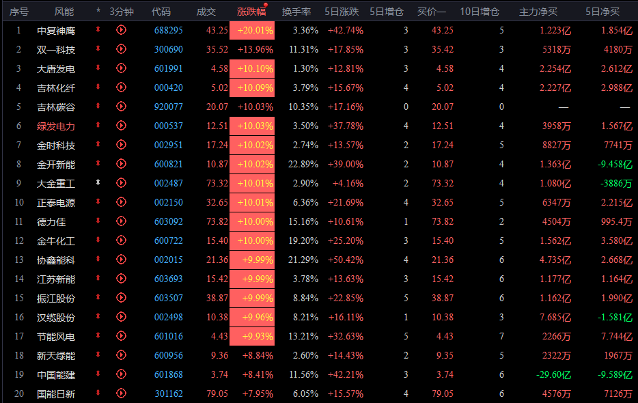
Task: Click the play icon in 绿发电力 row
Action: [122, 126]
